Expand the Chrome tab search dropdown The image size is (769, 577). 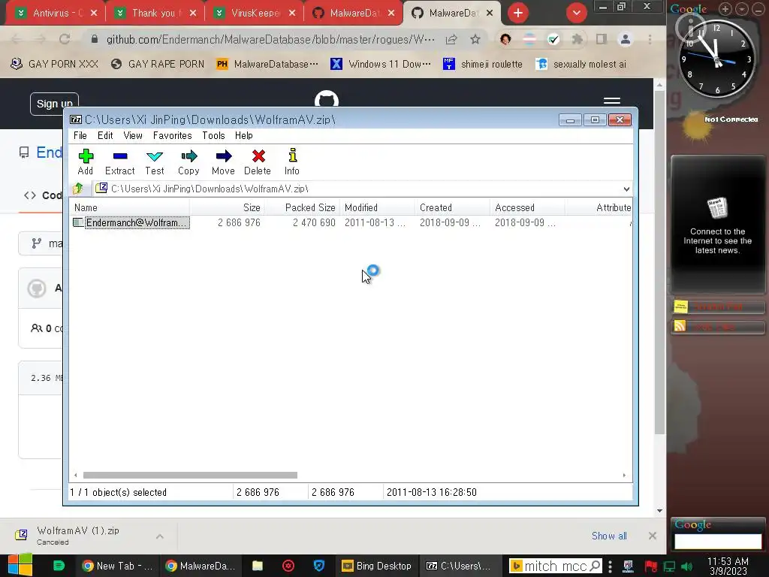tap(576, 13)
